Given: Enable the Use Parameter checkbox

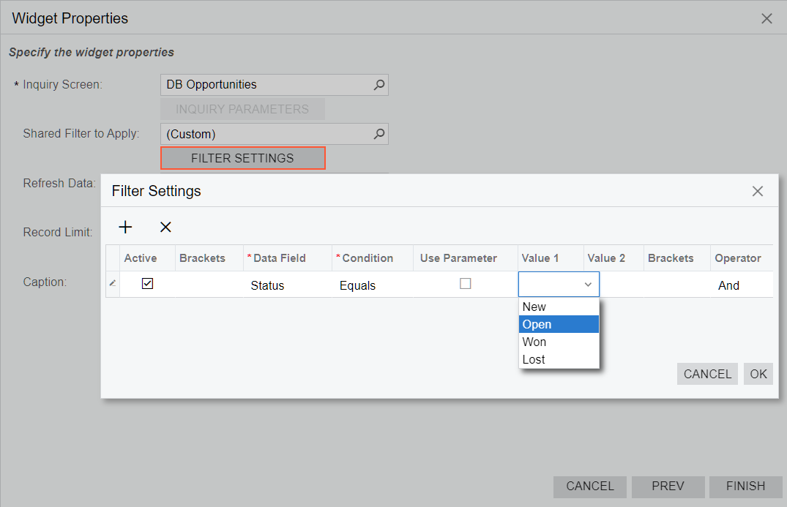Looking at the screenshot, I should (466, 284).
